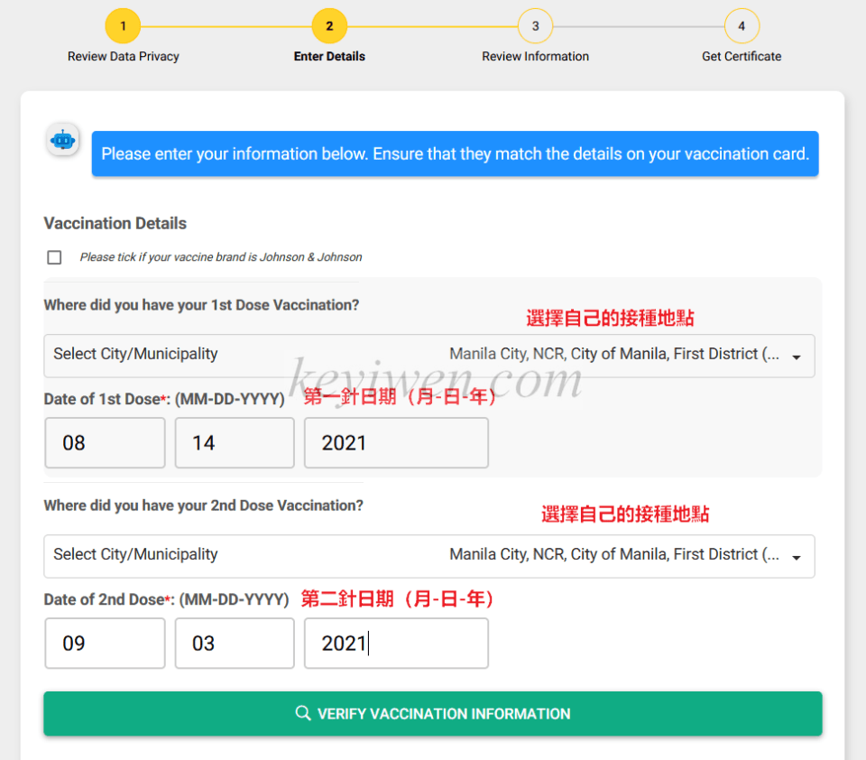Focus 2nd Dose month field showing 09
This screenshot has height=760, width=866.
(105, 644)
